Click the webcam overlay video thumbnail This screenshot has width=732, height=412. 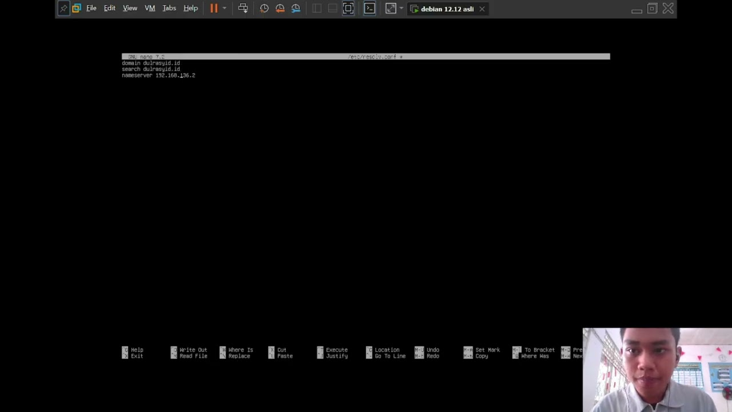657,370
